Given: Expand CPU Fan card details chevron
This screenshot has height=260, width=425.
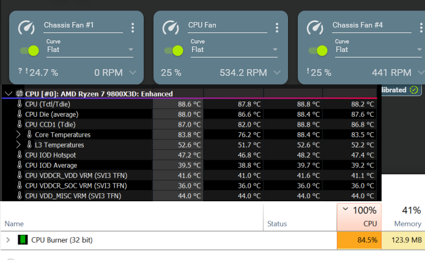Looking at the screenshot, I should coord(277,72).
